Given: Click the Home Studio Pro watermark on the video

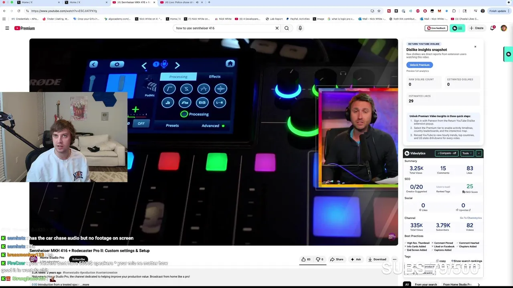Looking at the screenshot, I should 392,236.
